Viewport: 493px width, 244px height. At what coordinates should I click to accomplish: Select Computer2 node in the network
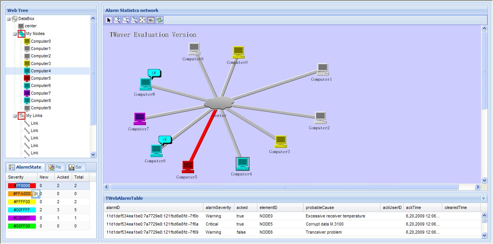point(320,118)
